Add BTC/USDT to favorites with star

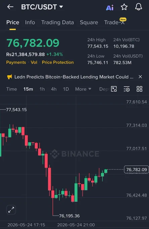124,7
